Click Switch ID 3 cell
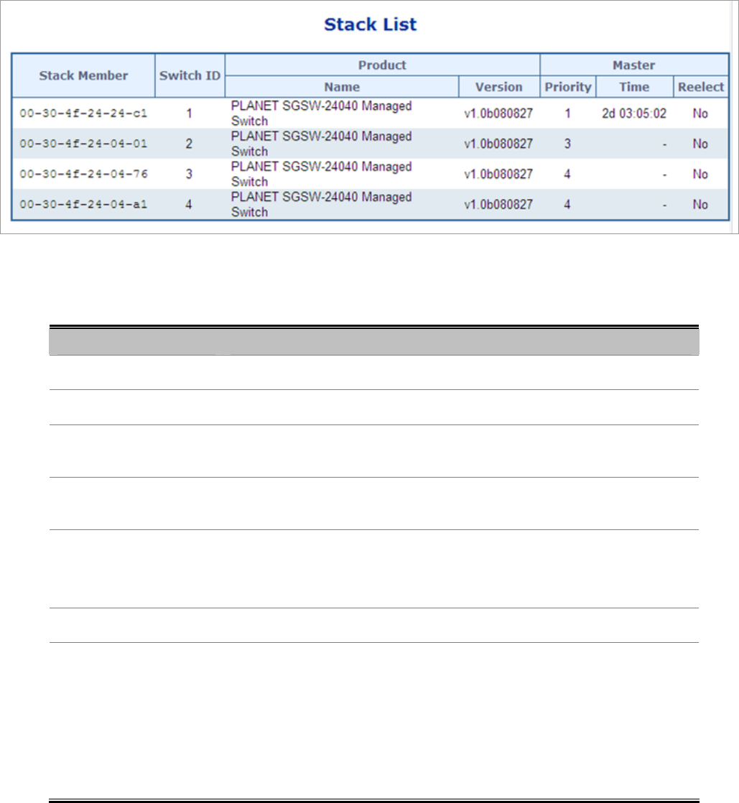739x803 pixels. point(189,174)
